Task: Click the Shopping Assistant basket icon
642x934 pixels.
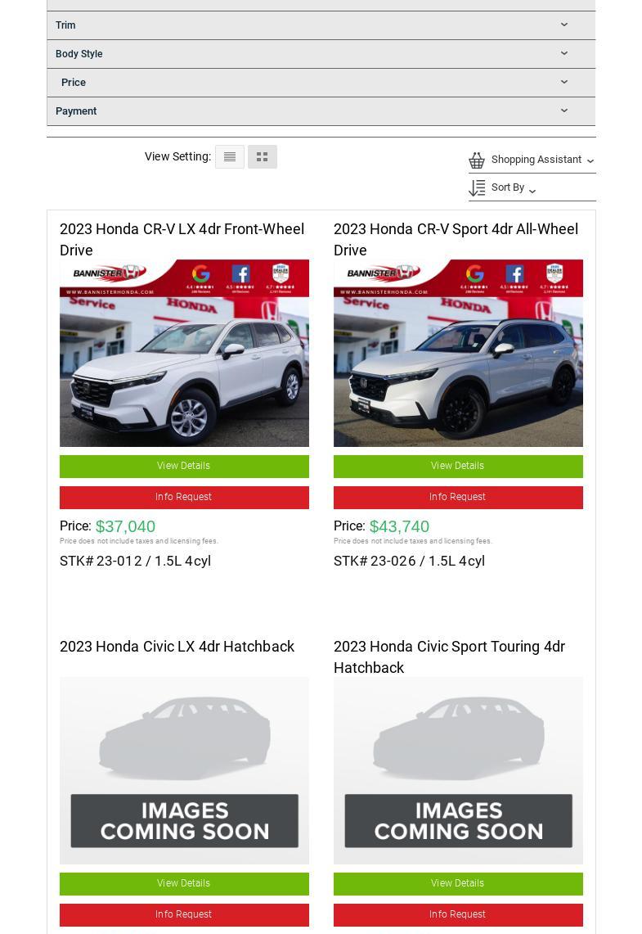Action: (x=477, y=160)
